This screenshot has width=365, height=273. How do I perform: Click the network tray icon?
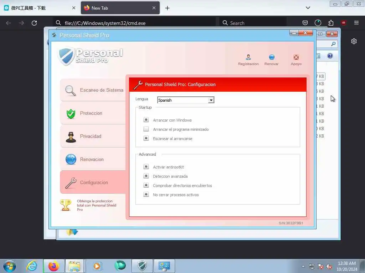click(x=312, y=267)
